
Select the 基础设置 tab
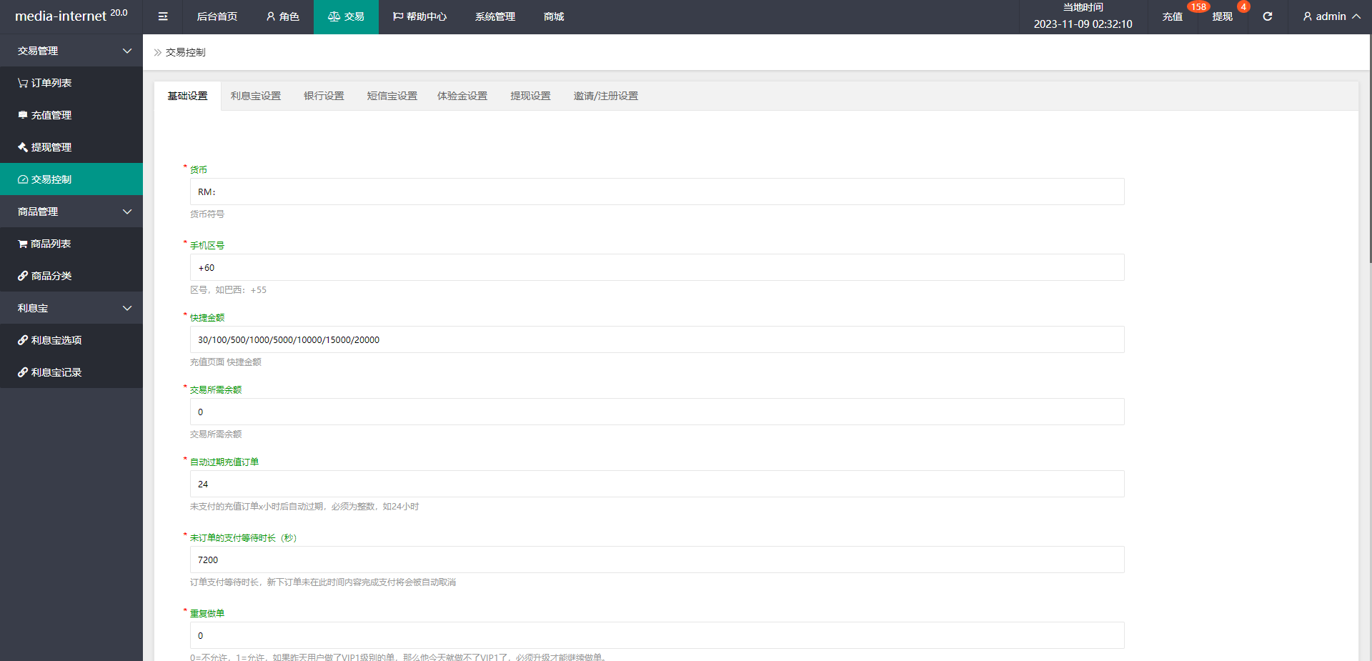(187, 96)
